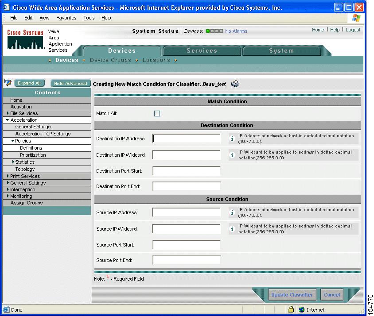
Task: Open Home in the Contents tree
Action: 16,100
